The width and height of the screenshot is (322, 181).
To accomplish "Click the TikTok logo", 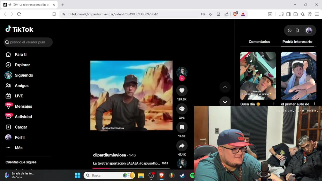I will click(19, 29).
